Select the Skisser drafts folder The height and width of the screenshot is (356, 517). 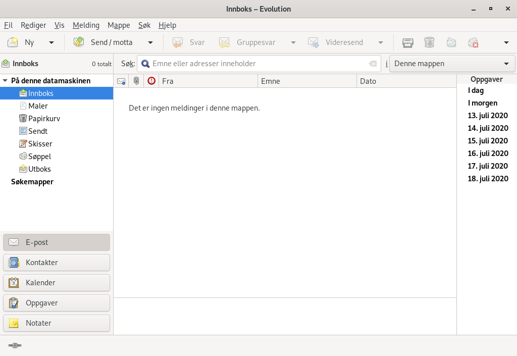pos(40,144)
